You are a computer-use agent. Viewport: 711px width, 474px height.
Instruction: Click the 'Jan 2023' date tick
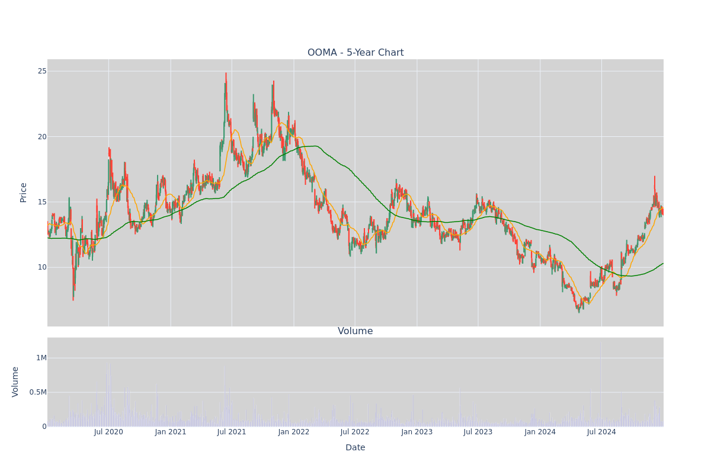coord(417,432)
